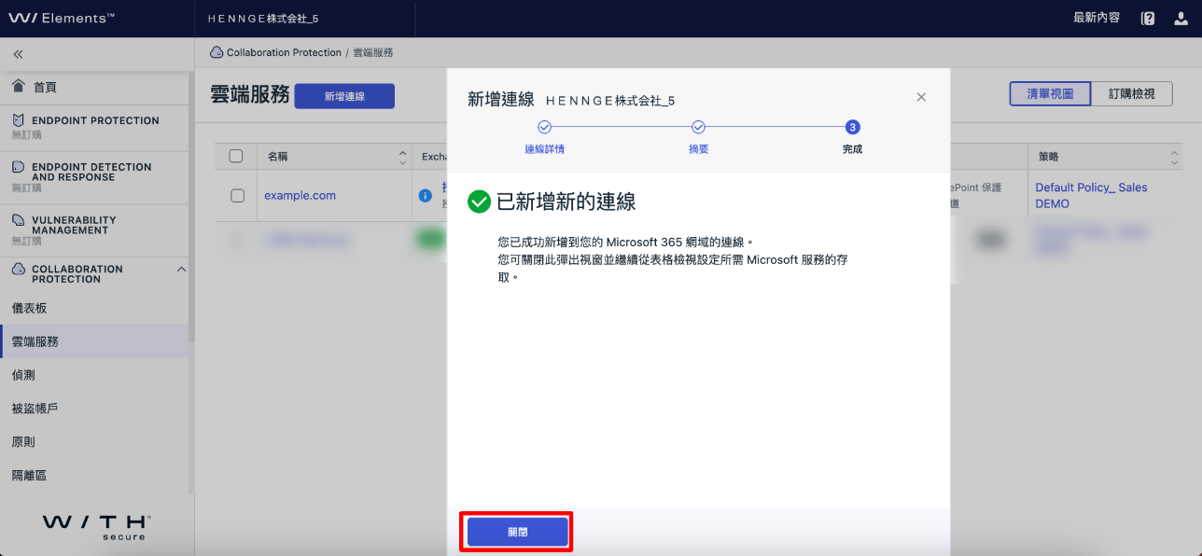Select 雲端服務 in the sidebar

pos(95,341)
